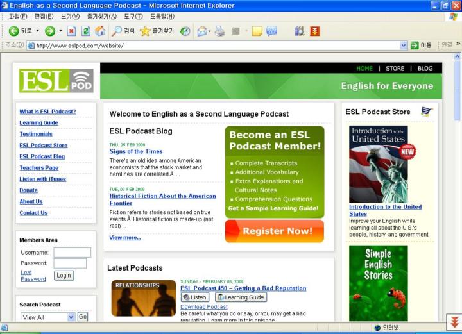Focus the Password input field
The height and width of the screenshot is (334, 462).
[70, 263]
